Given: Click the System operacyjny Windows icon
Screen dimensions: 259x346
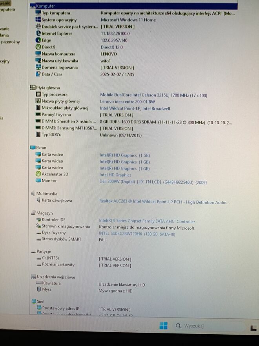Looking at the screenshot, I should coord(38,20).
